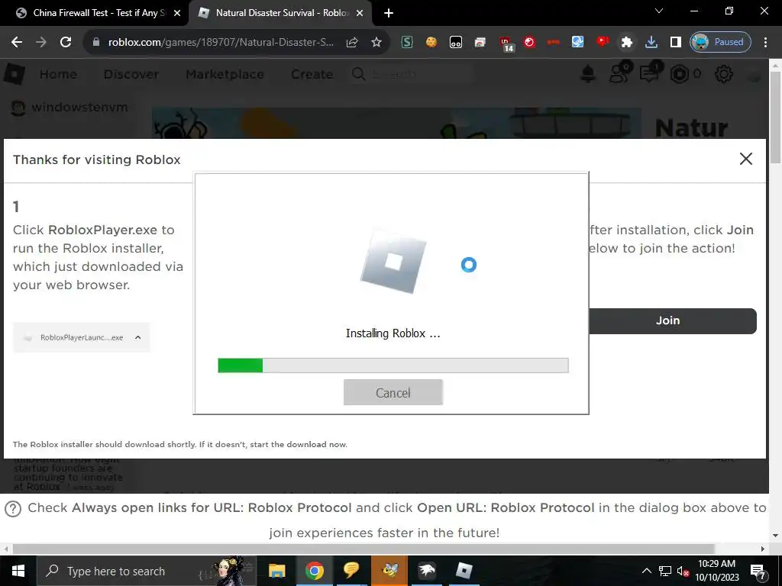The width and height of the screenshot is (782, 586).
Task: Open Roblox friends icon
Action: click(x=620, y=73)
